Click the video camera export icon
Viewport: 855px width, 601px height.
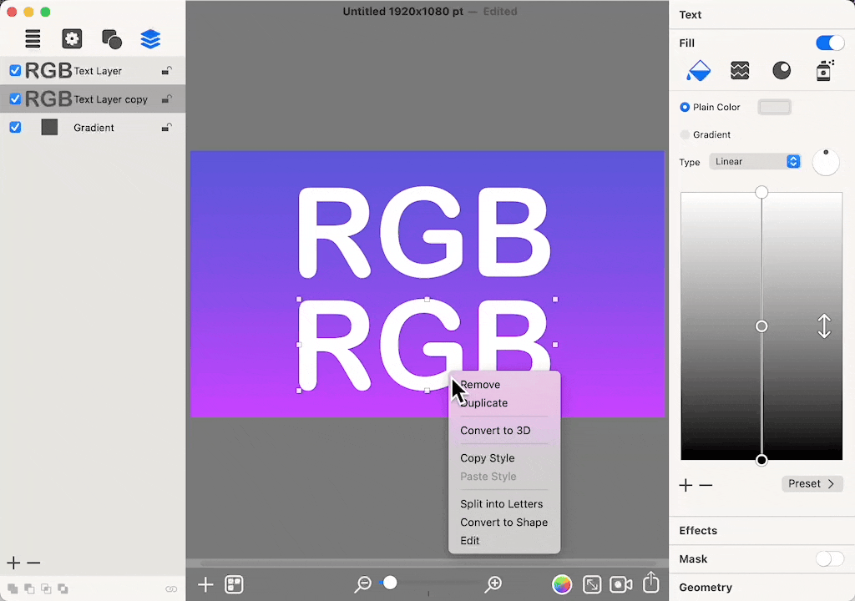coord(620,584)
